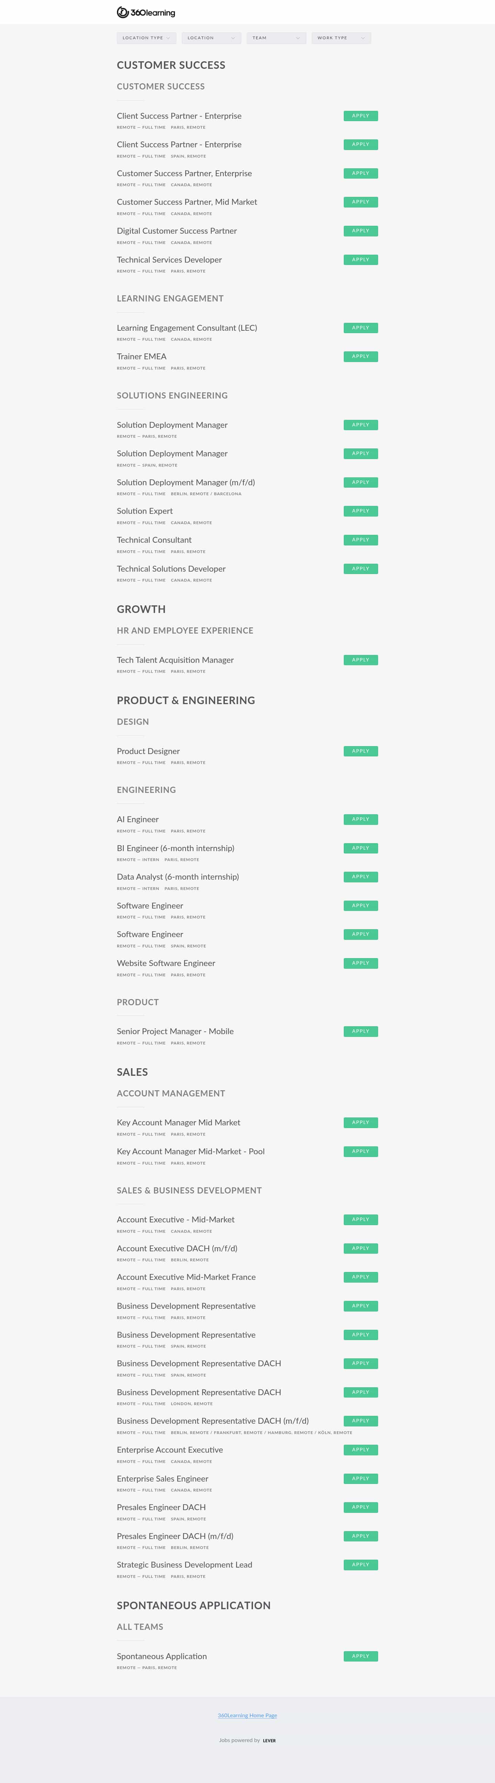
Task: Apply for Tech Talent Acquisition Manager
Action: click(361, 660)
